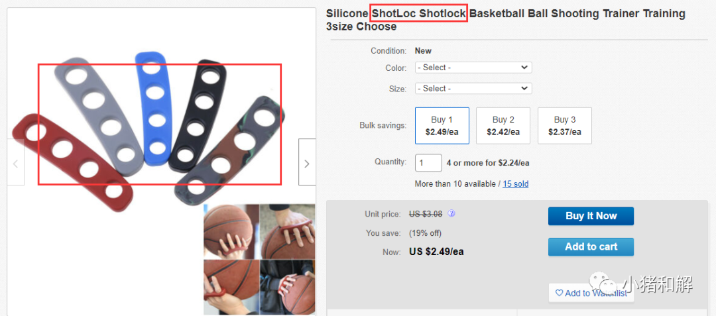Click the top-left basketball grip thumbnail
This screenshot has width=716, height=316.
coord(231,231)
